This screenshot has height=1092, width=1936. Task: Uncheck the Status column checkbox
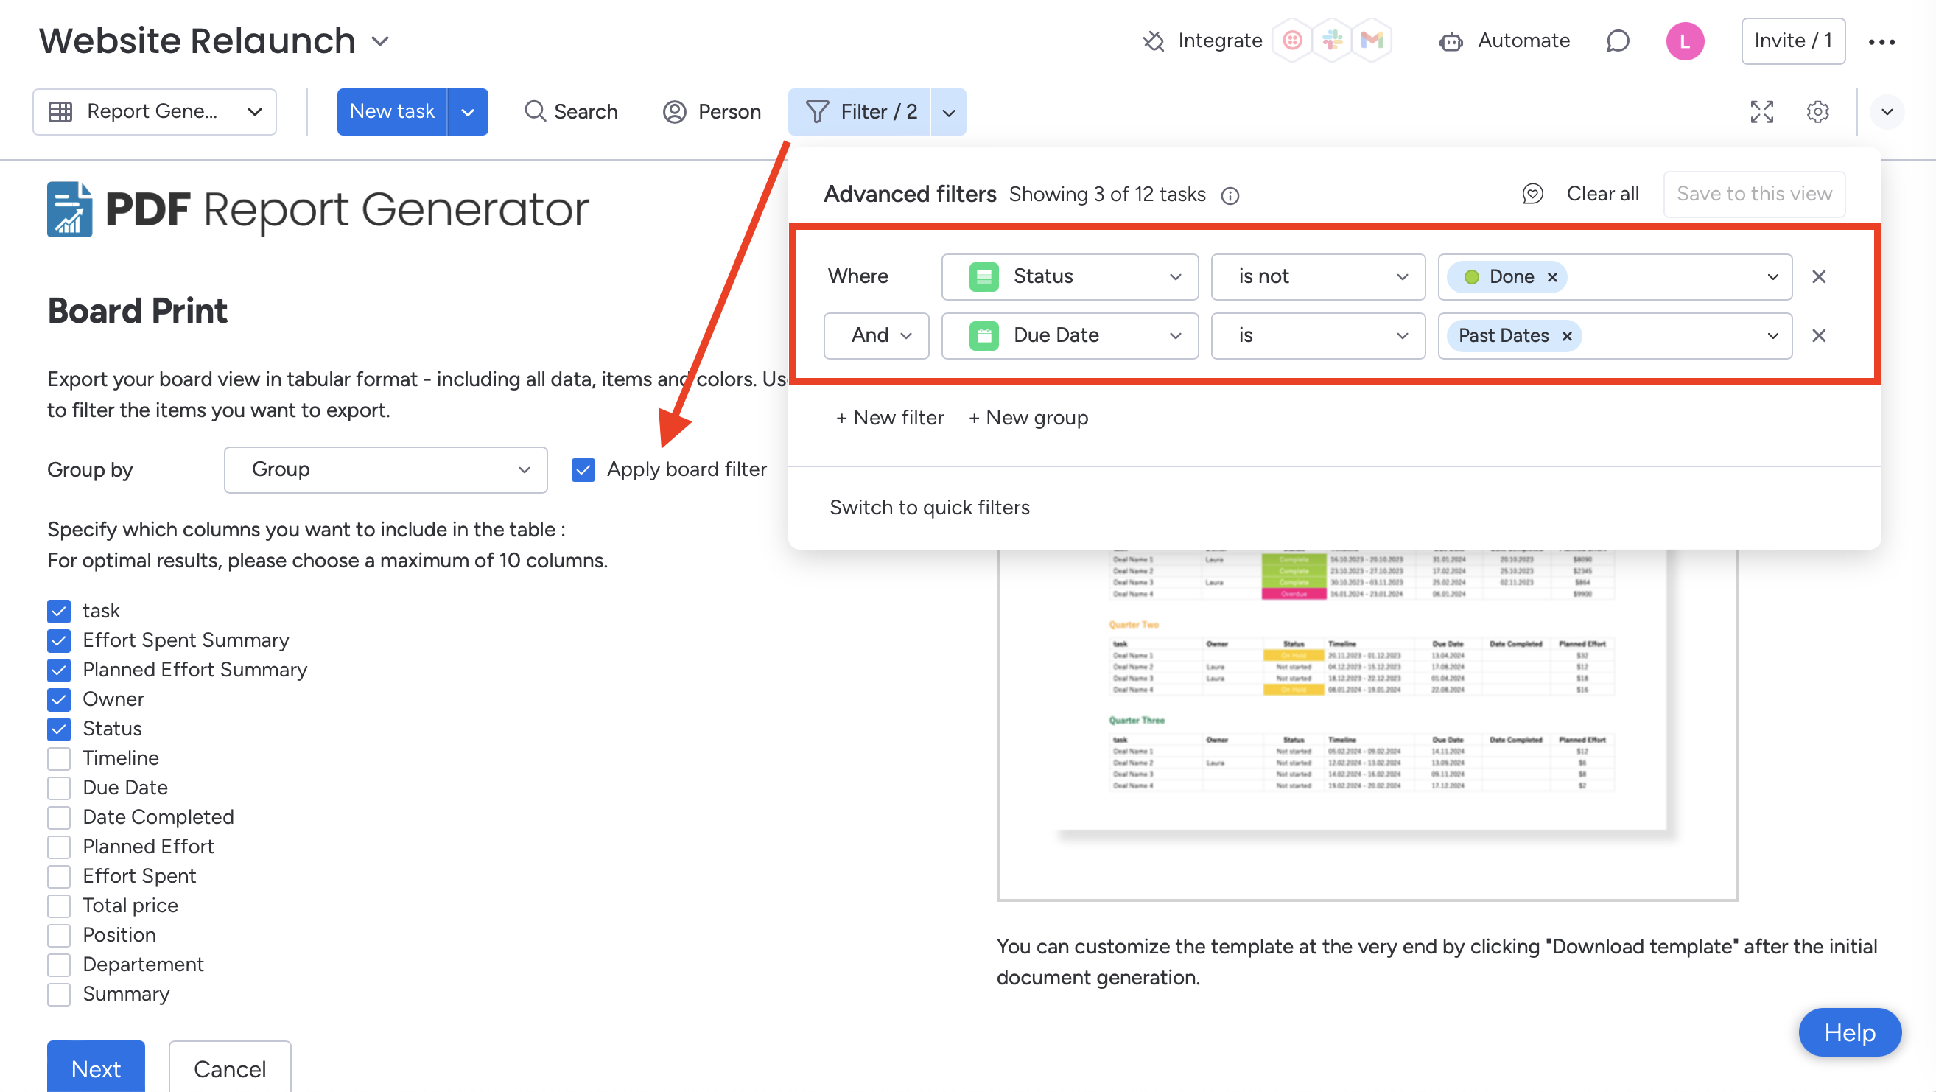coord(59,729)
